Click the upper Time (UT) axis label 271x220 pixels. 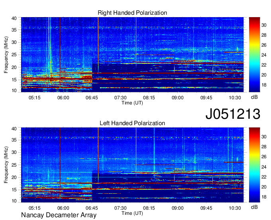pyautogui.click(x=132, y=103)
